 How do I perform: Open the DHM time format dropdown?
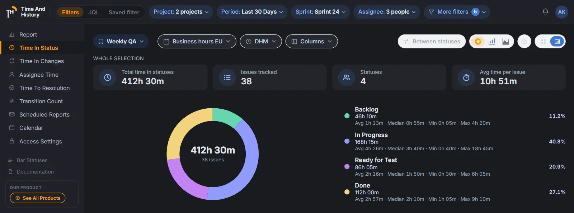click(260, 42)
